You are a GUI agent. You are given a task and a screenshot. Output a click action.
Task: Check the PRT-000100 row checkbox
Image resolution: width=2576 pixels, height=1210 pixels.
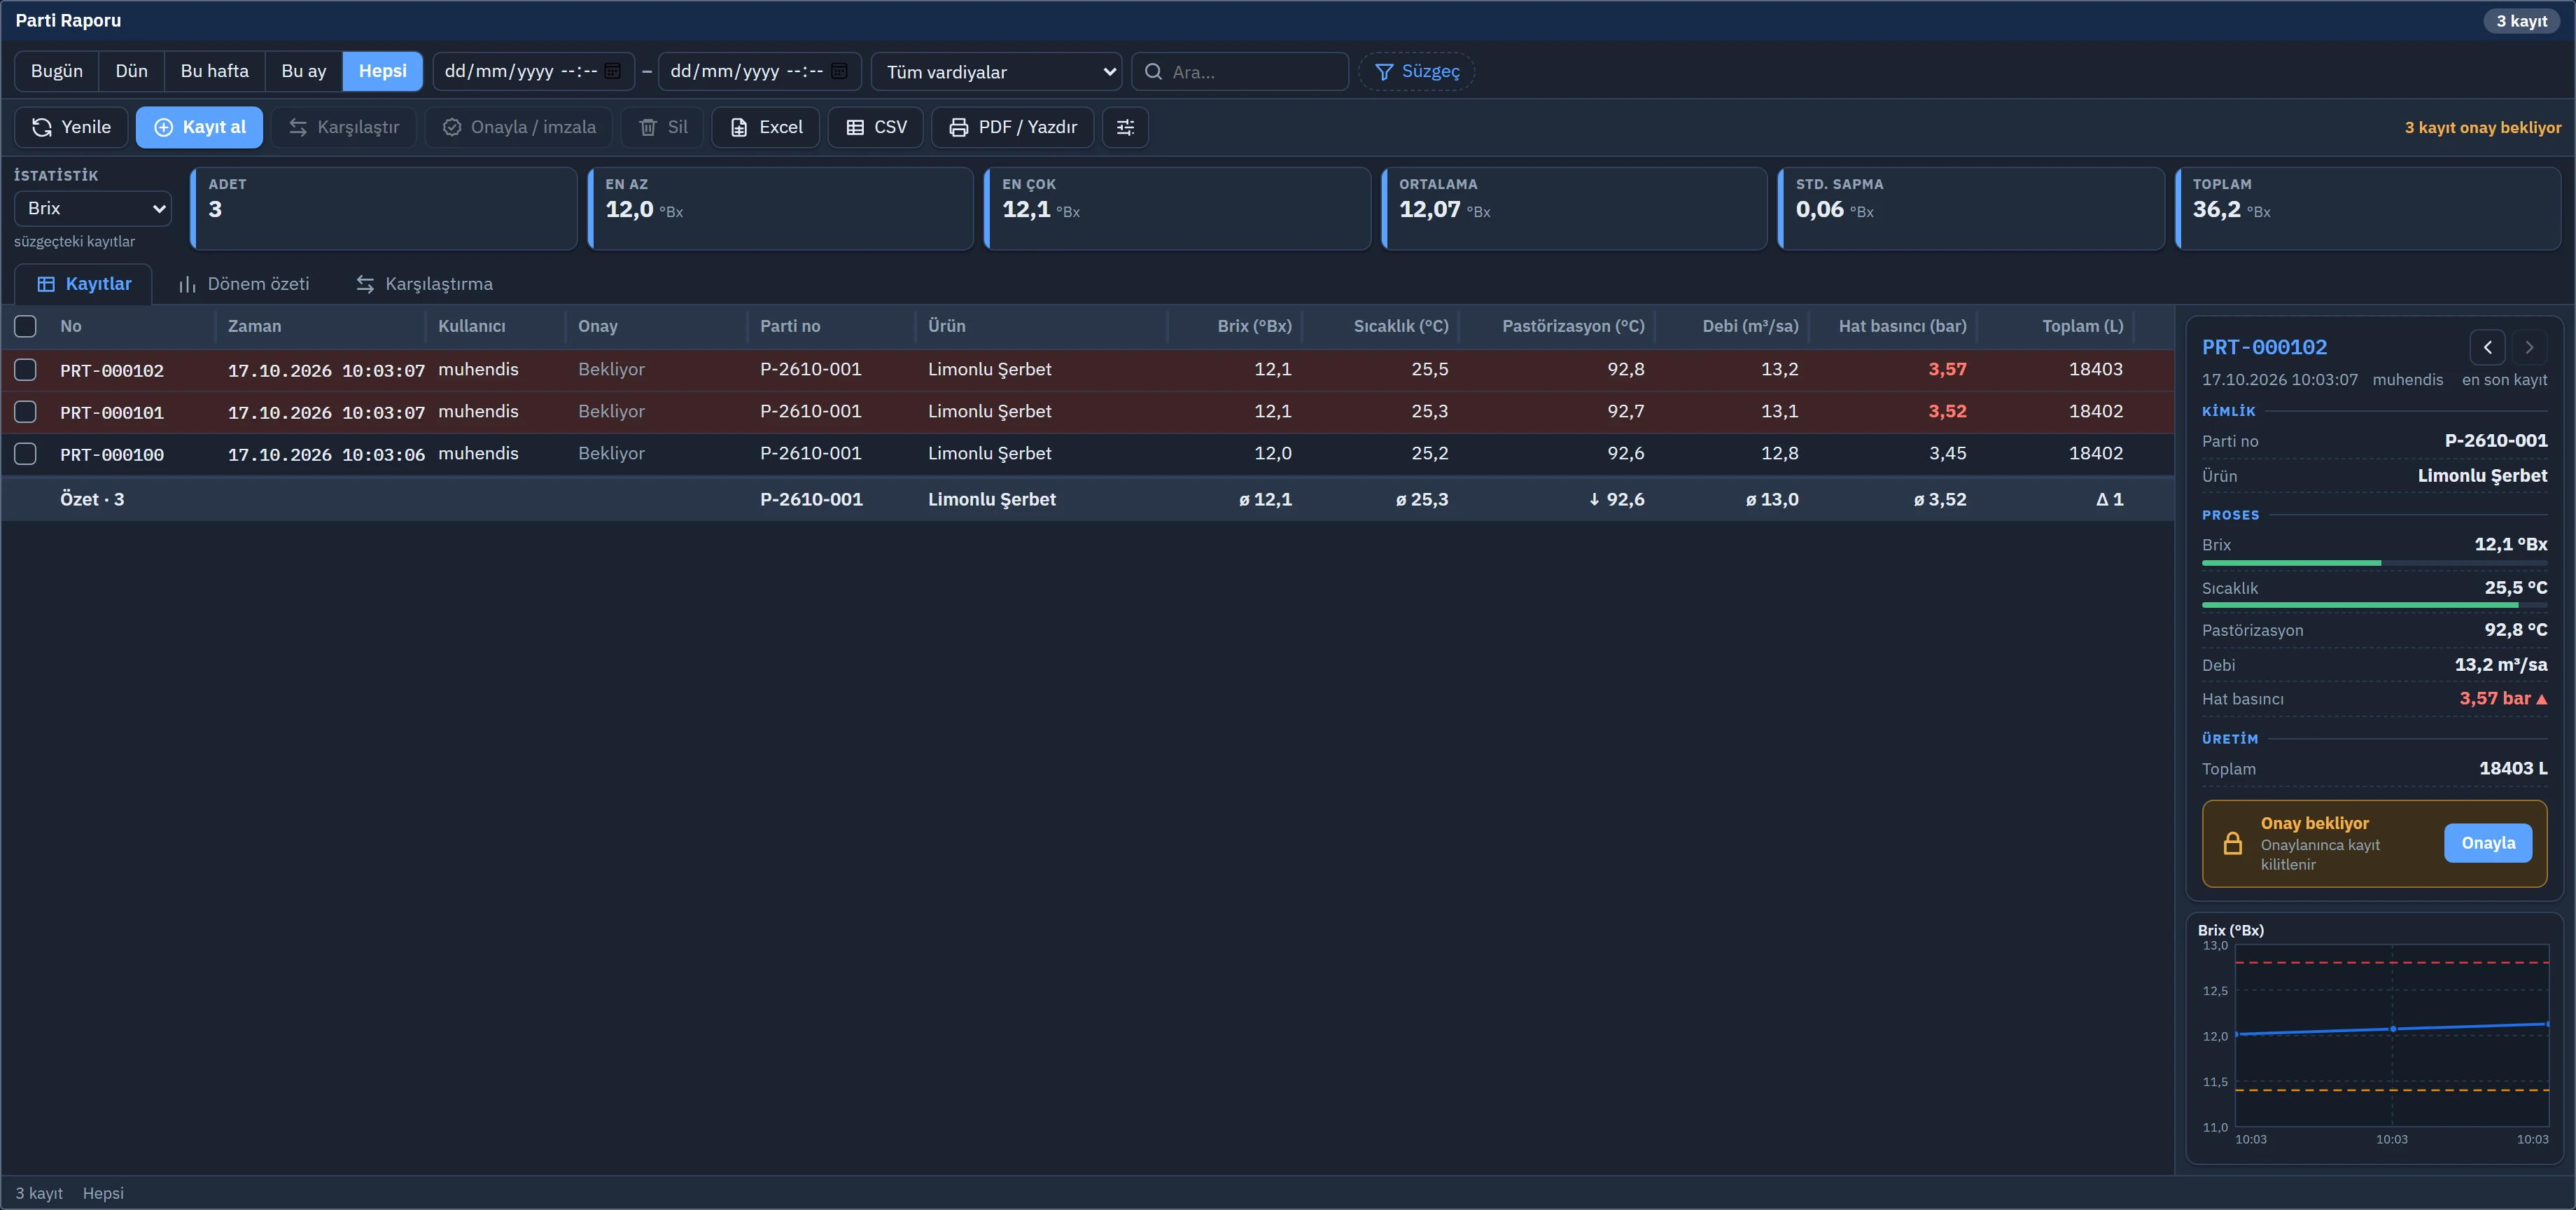pos(26,454)
